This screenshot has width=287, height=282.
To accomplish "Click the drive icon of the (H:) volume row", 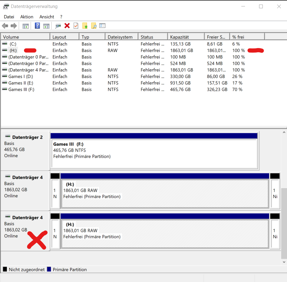I will [5, 50].
